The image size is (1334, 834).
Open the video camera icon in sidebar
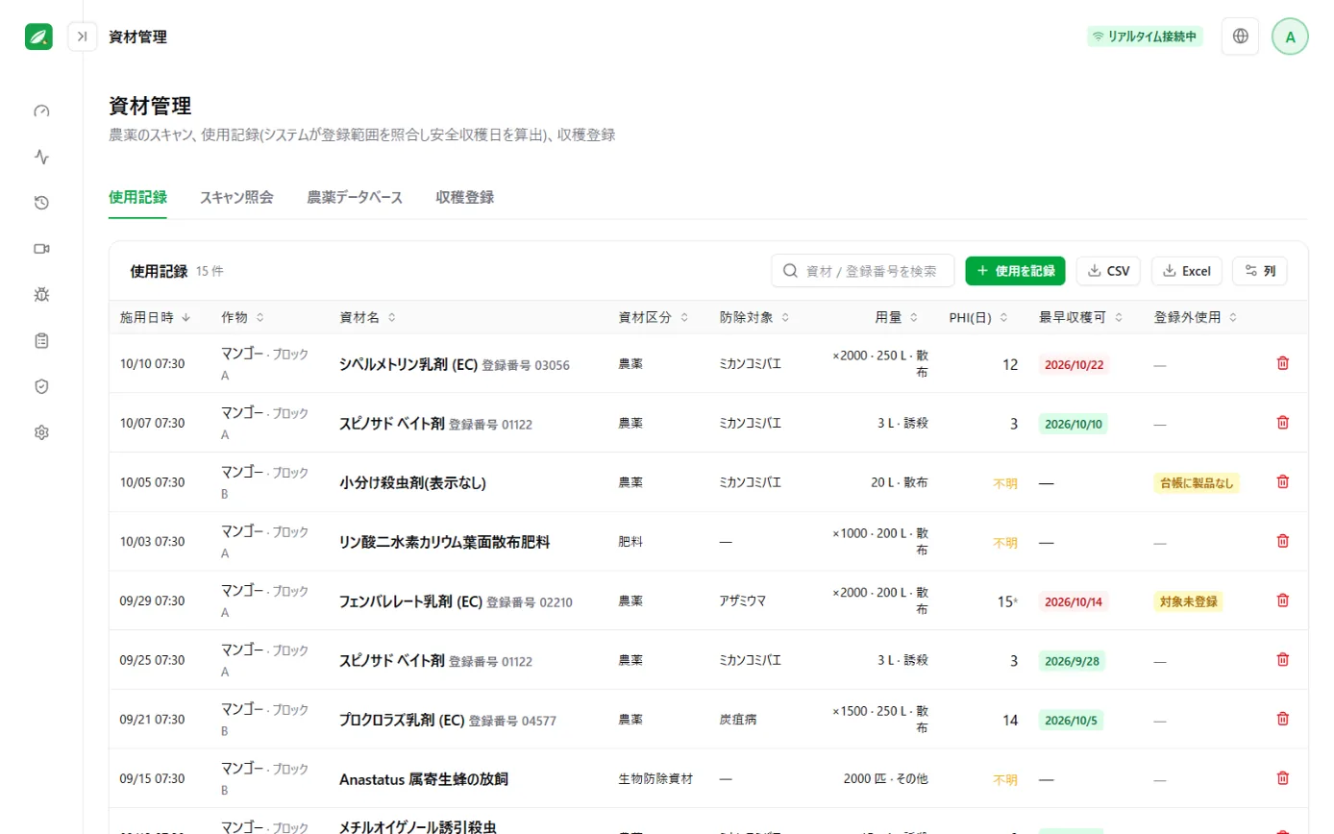[41, 249]
